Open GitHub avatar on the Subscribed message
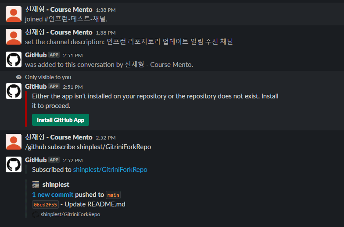344x227 pixels. (x=14, y=164)
